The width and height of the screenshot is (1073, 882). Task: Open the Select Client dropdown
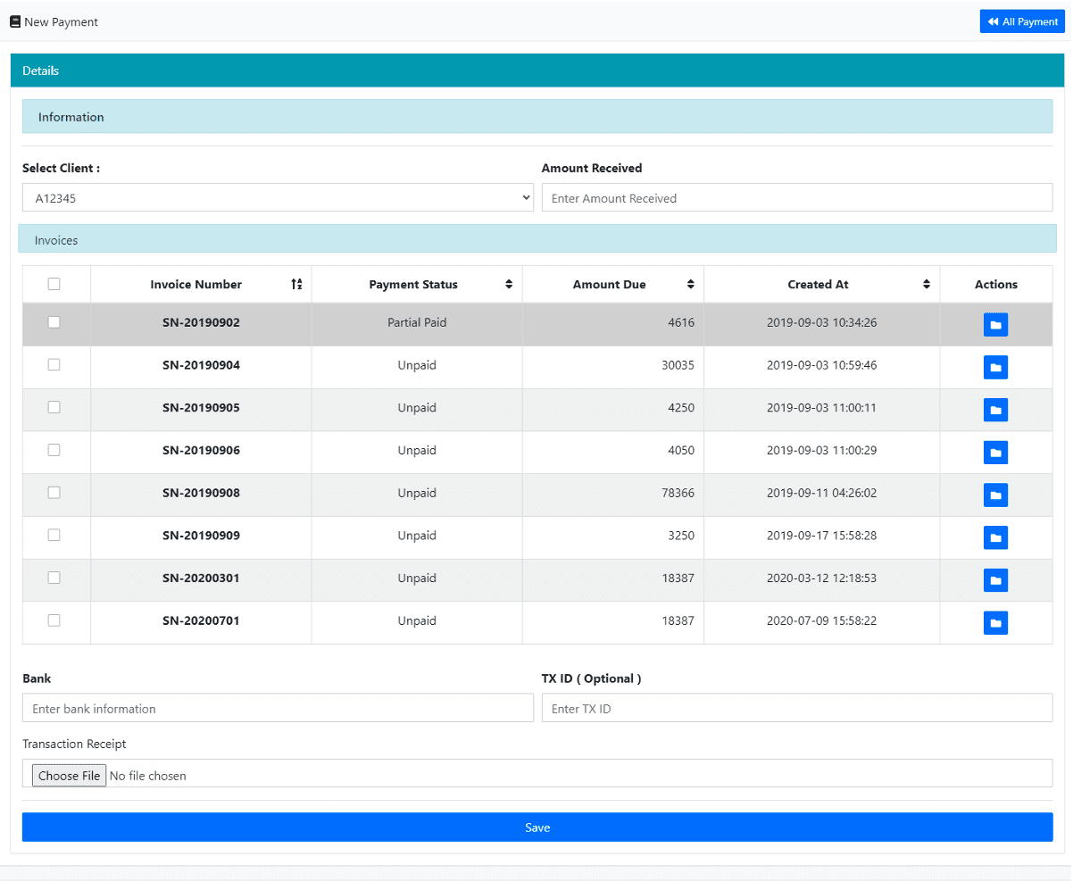[x=278, y=198]
